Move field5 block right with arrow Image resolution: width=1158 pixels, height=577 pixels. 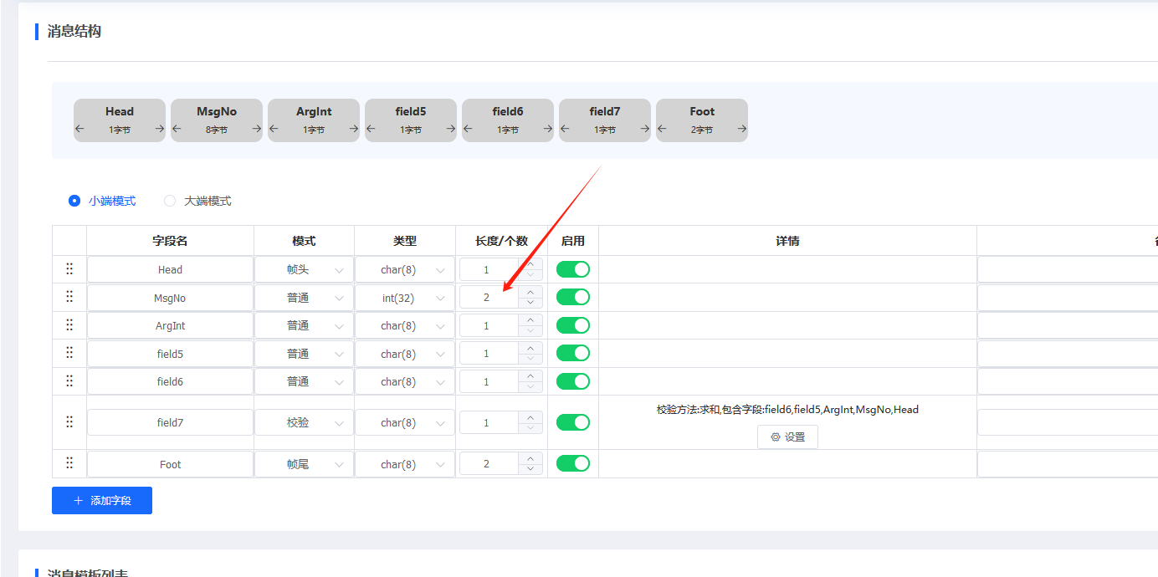(x=451, y=129)
